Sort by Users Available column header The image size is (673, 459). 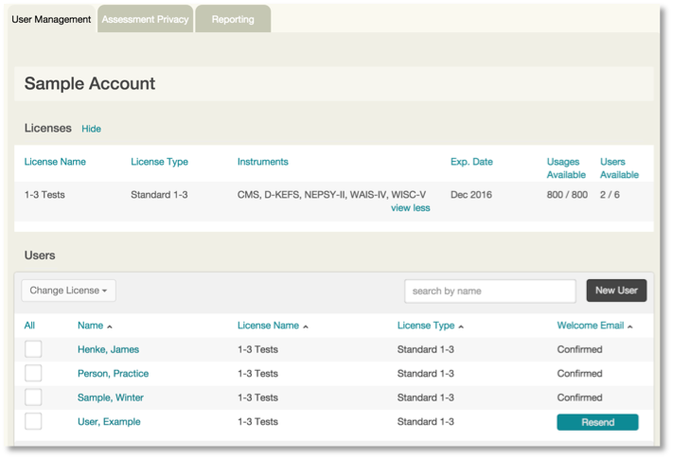[x=619, y=168]
